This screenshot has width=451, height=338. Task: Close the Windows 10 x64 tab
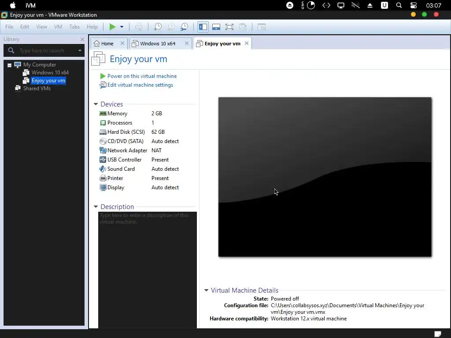tap(187, 43)
